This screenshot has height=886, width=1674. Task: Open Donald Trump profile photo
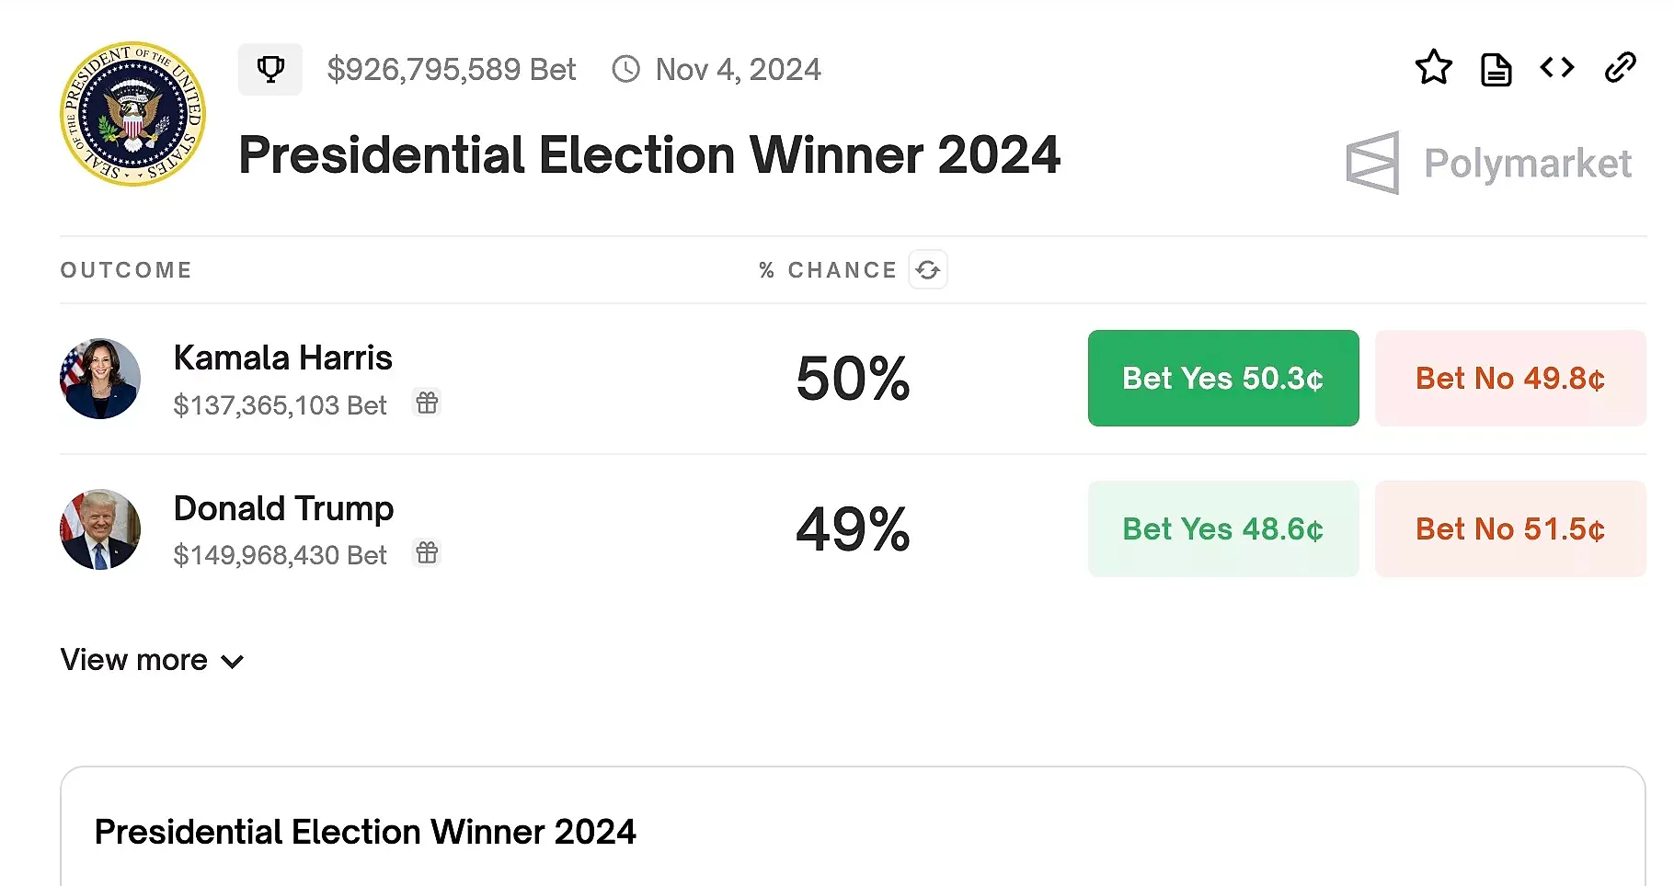(x=100, y=529)
